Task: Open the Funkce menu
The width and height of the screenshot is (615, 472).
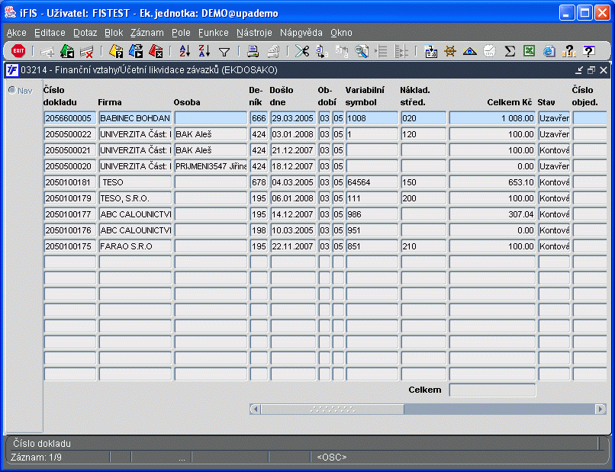Action: coord(214,33)
